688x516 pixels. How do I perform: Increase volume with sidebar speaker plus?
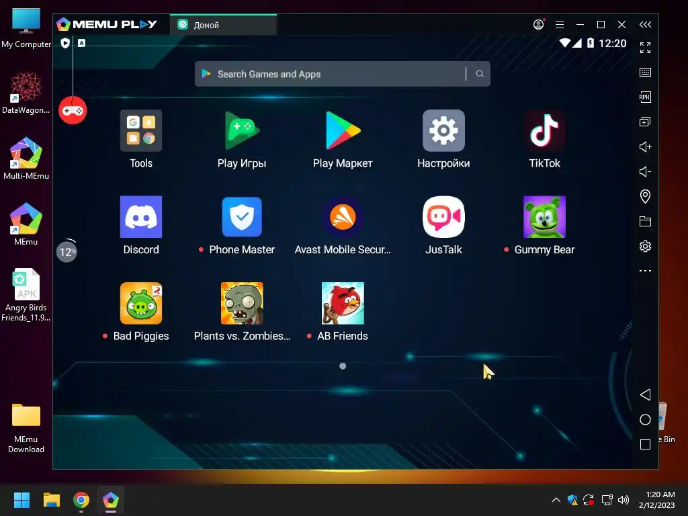point(645,146)
